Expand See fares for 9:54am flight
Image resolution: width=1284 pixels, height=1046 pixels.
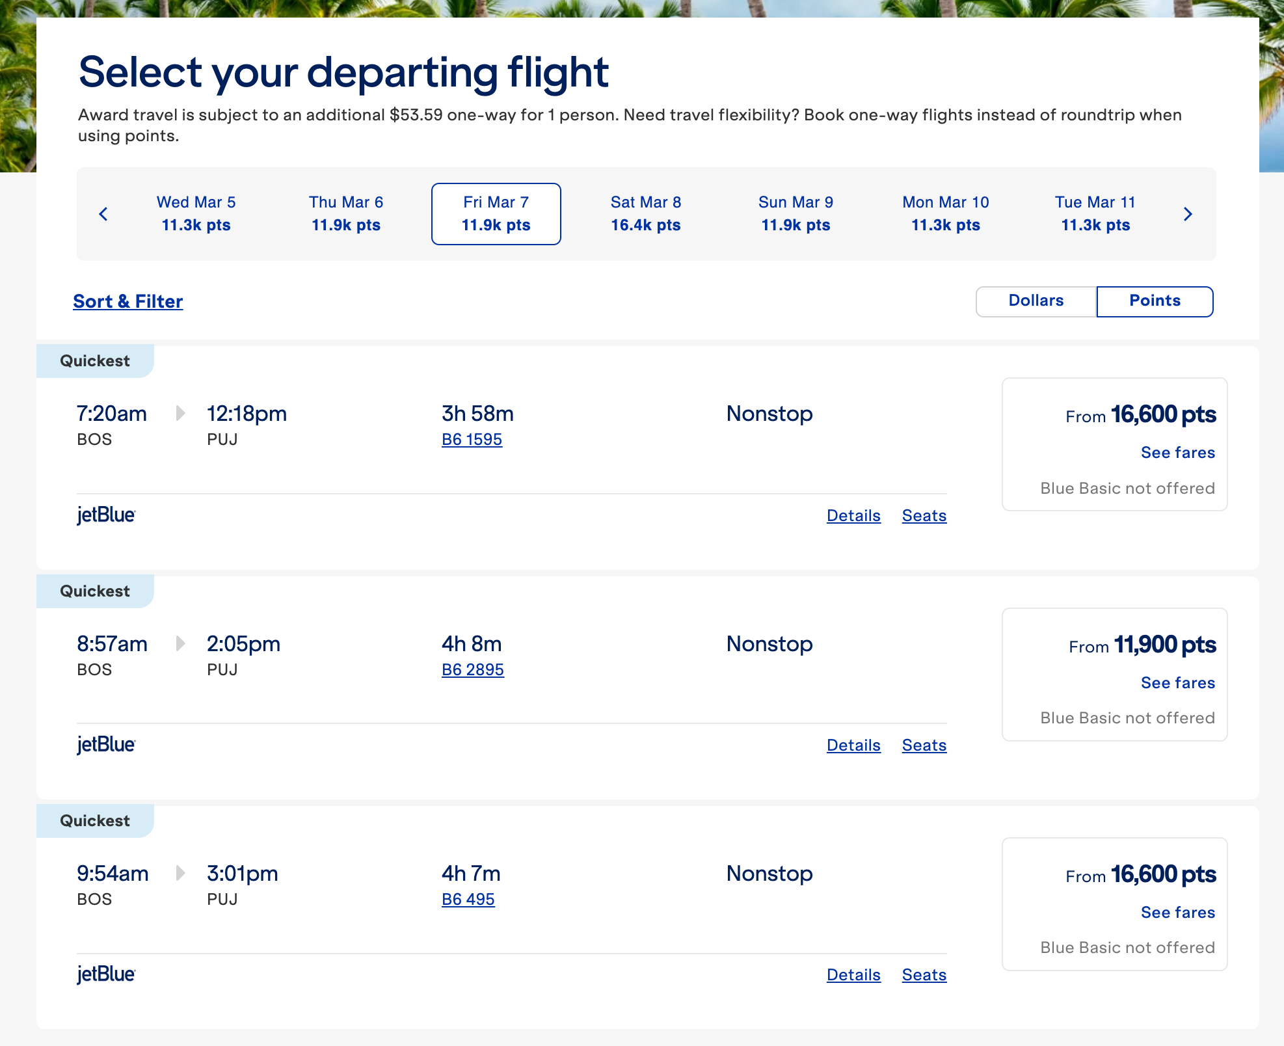pyautogui.click(x=1177, y=913)
